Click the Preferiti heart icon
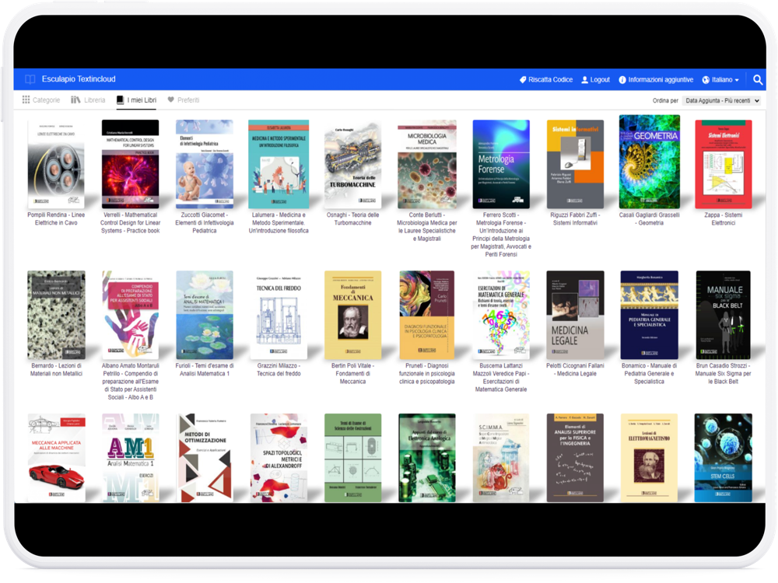 170,99
